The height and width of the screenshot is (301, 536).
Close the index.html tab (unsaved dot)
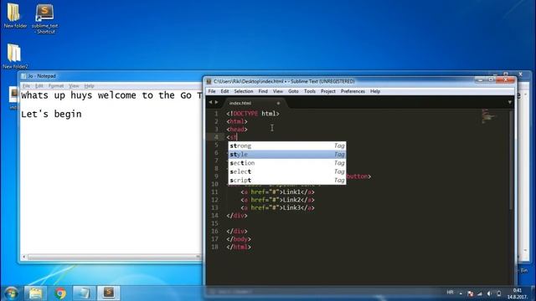pos(278,103)
